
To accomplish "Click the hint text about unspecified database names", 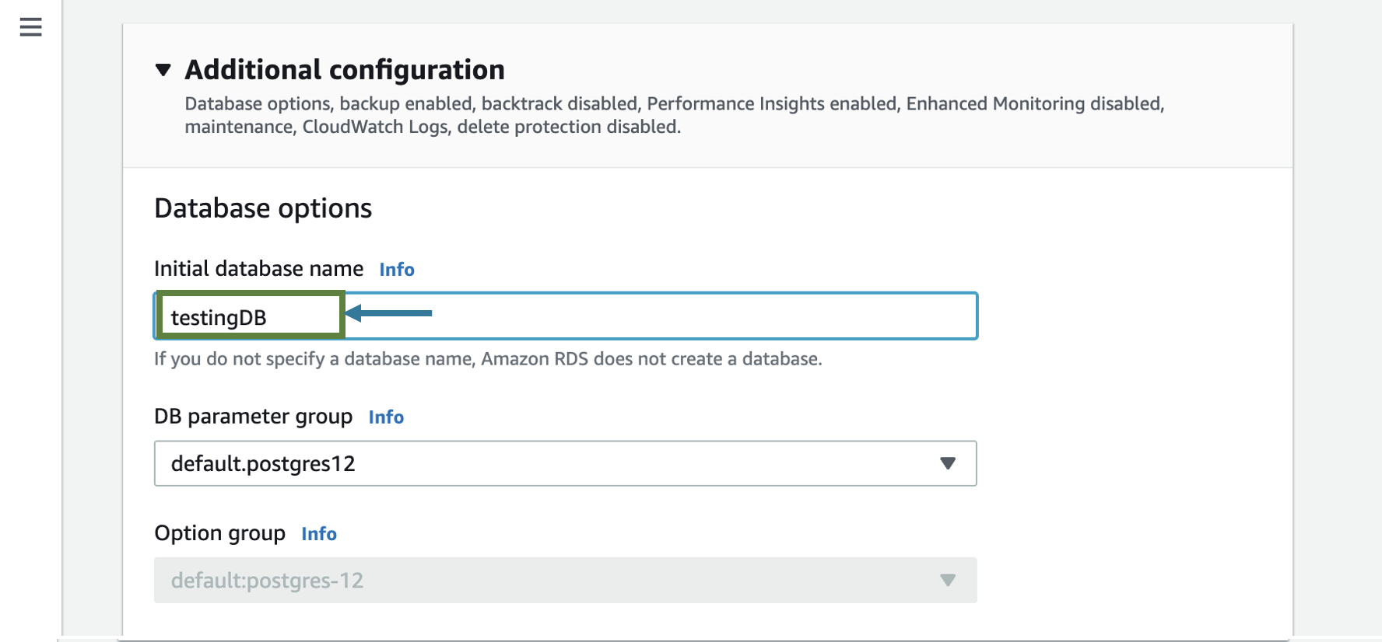I will 489,358.
